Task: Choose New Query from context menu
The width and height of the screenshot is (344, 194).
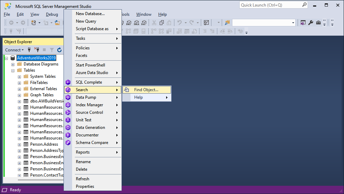Action: coord(93,21)
